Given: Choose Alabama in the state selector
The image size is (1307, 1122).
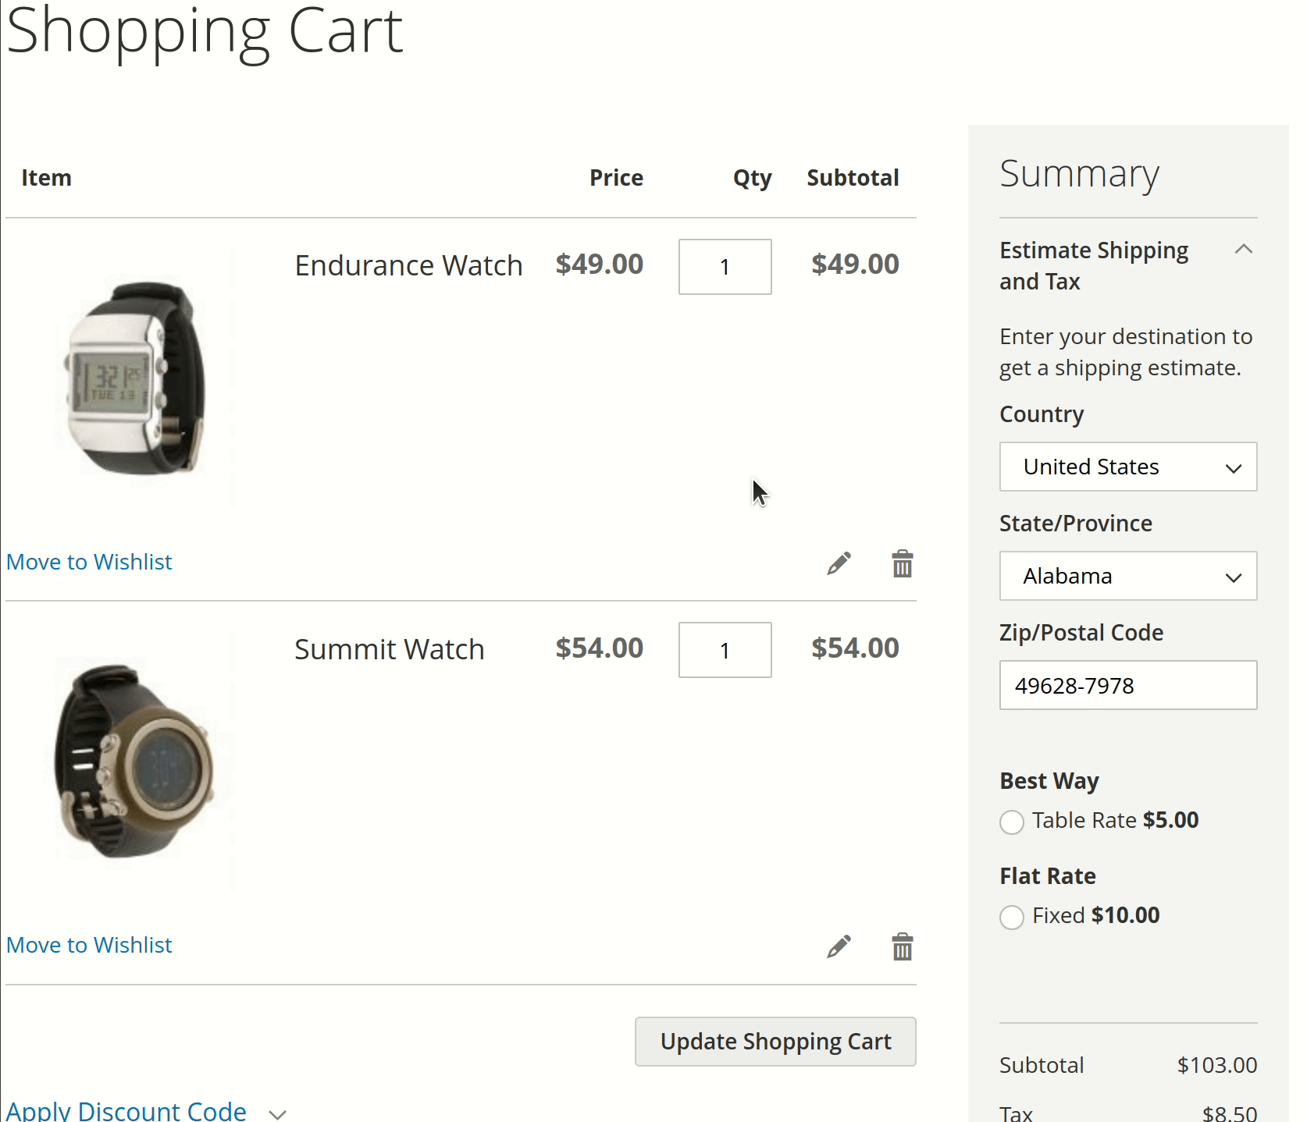Looking at the screenshot, I should click(1127, 576).
